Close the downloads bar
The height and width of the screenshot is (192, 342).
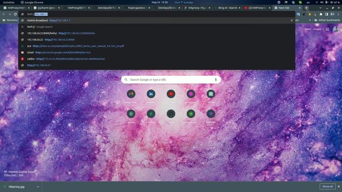339,187
